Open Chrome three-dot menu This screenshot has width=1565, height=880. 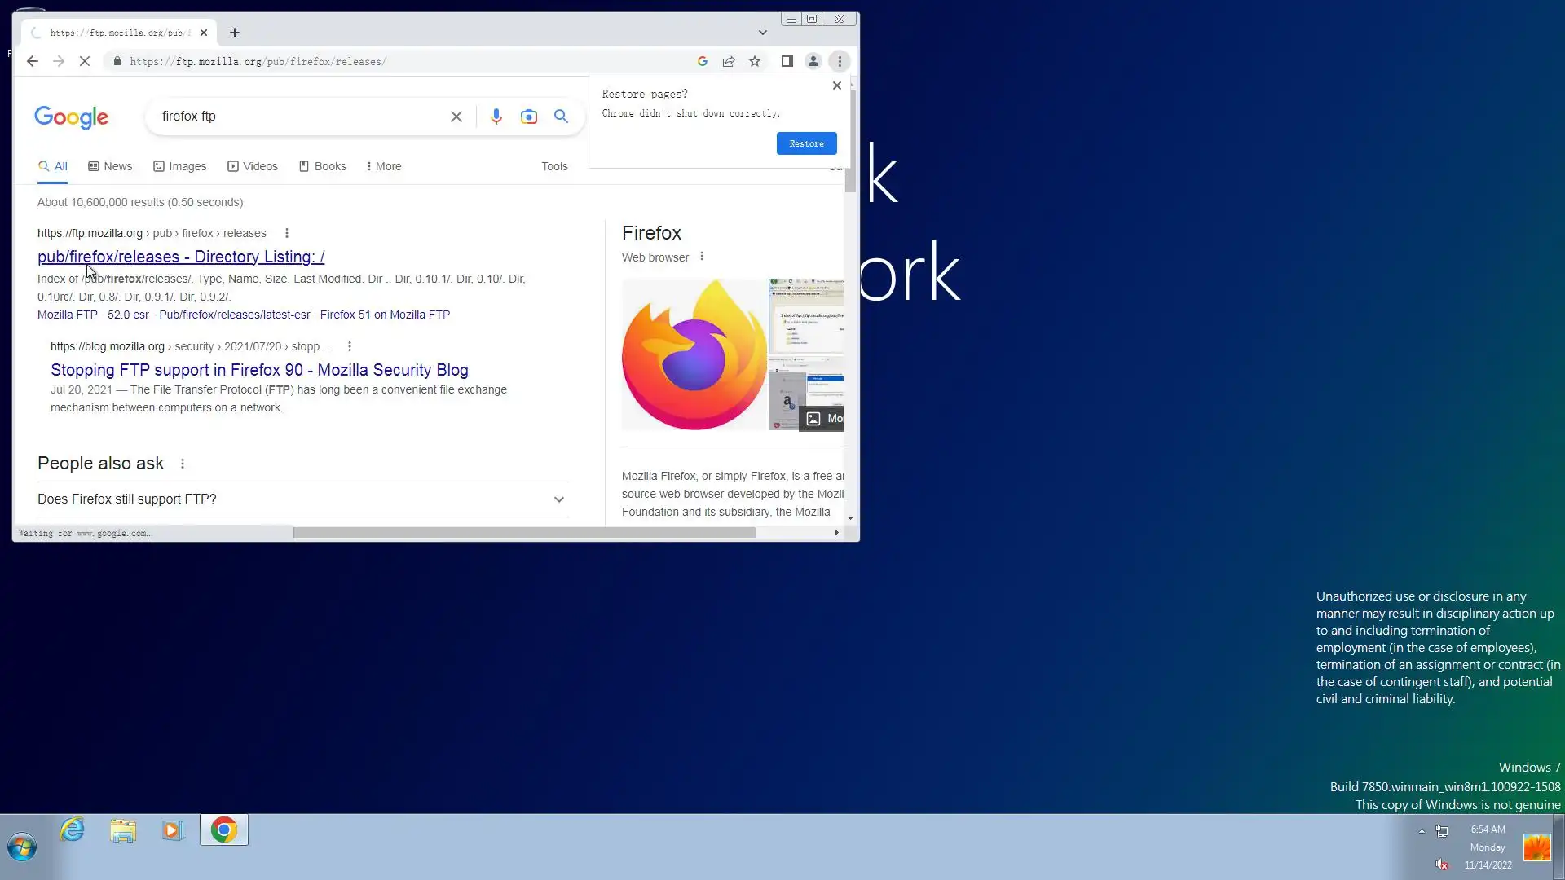(x=840, y=61)
